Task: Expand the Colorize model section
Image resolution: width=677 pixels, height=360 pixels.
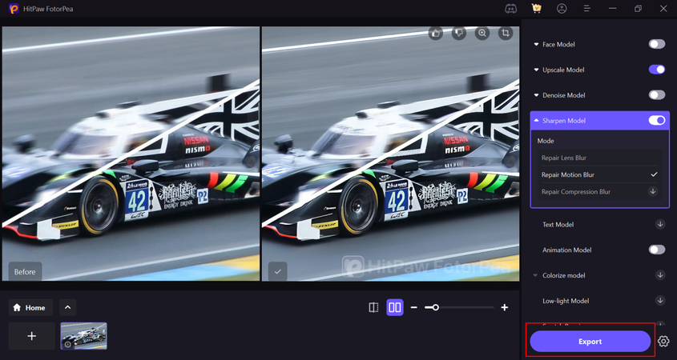Action: pos(536,275)
